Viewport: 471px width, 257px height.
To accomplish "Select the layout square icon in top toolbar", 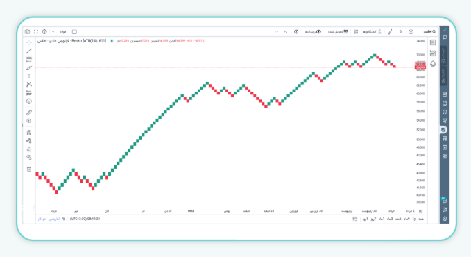I will 74,31.
